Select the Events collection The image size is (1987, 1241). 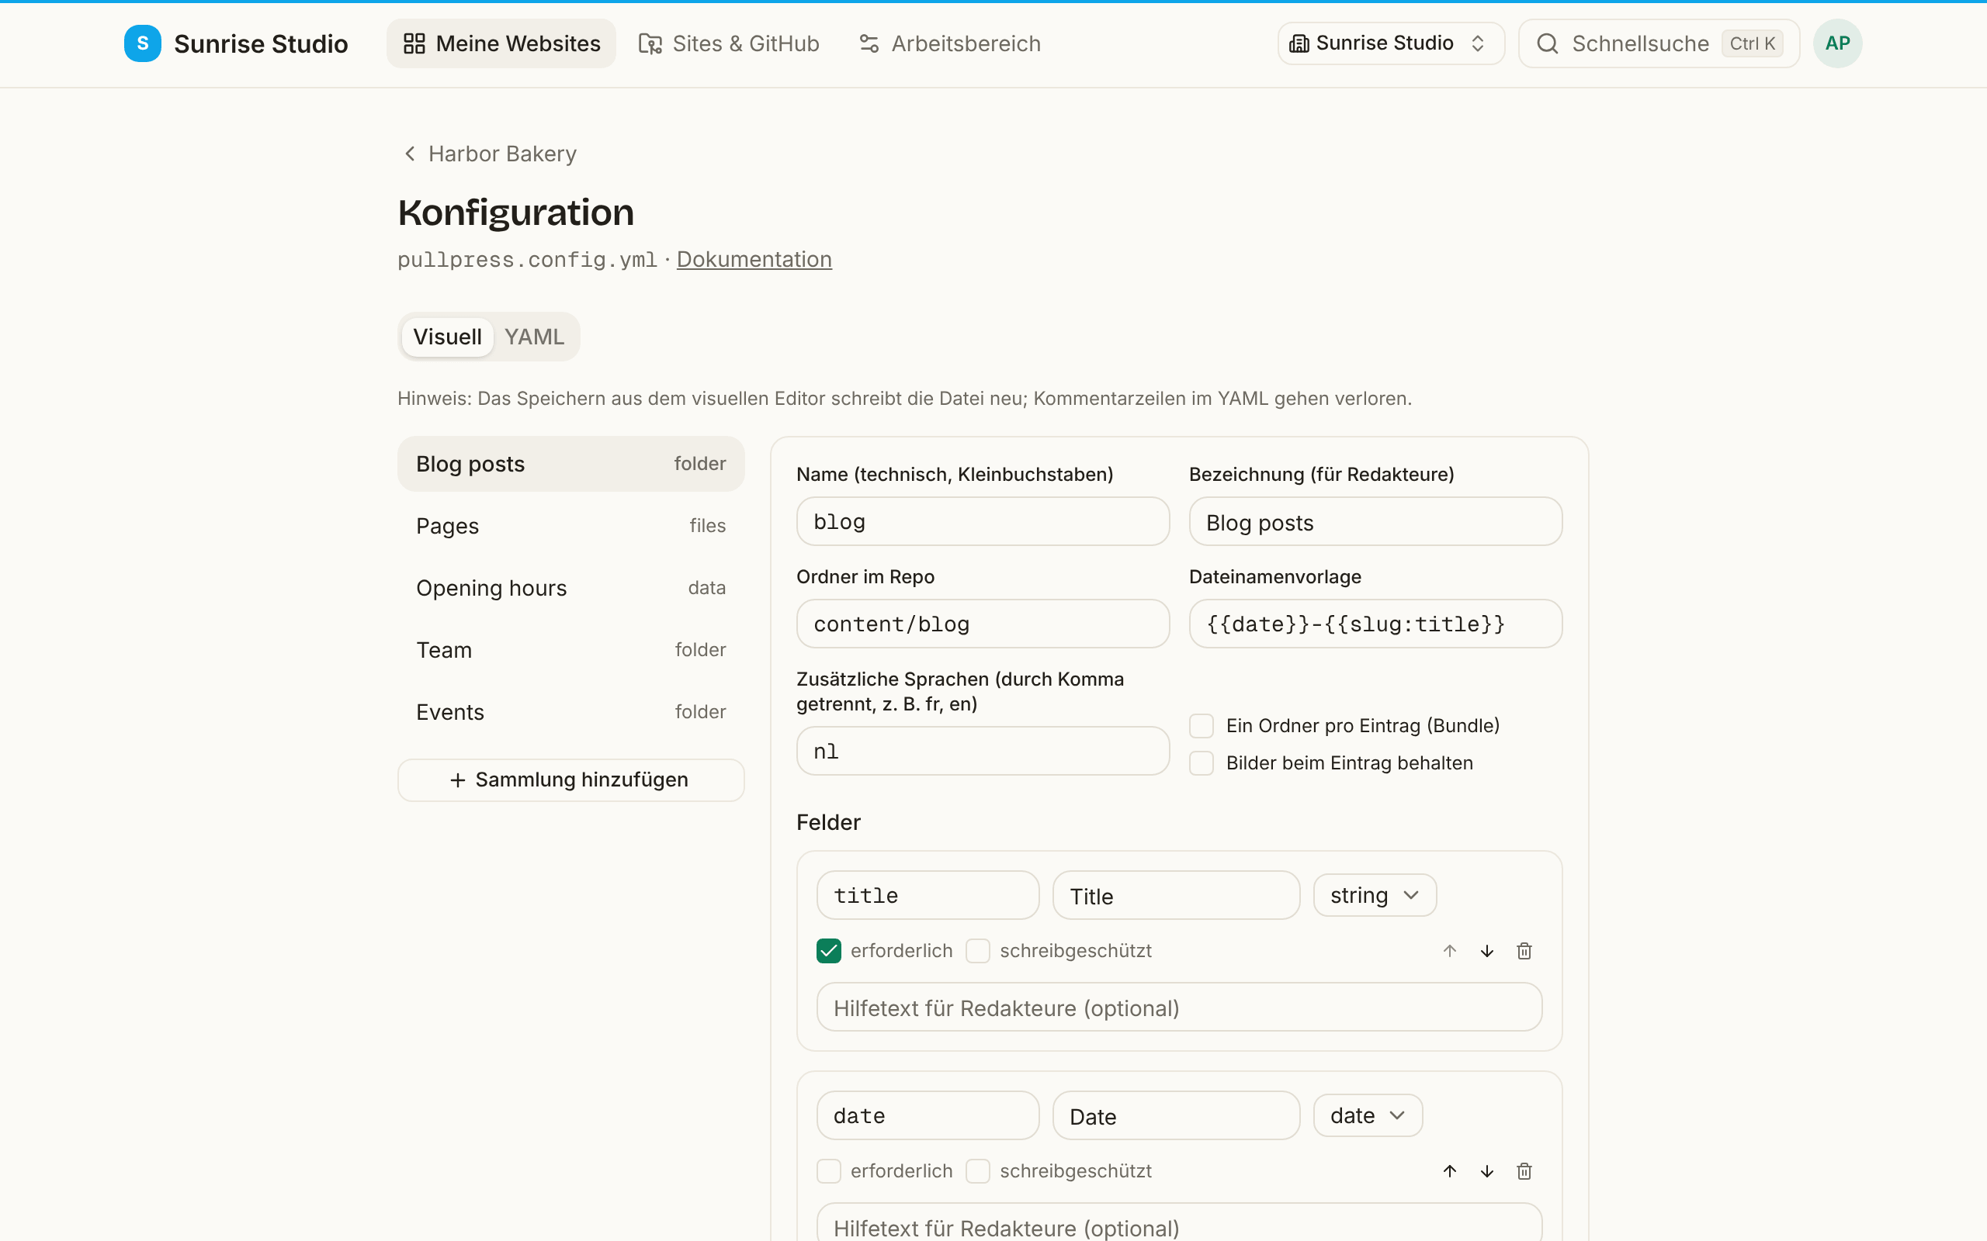coord(570,713)
